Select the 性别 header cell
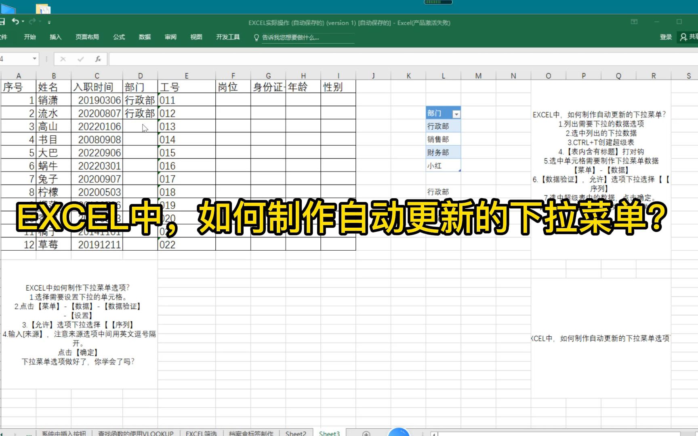The width and height of the screenshot is (698, 436). 338,87
